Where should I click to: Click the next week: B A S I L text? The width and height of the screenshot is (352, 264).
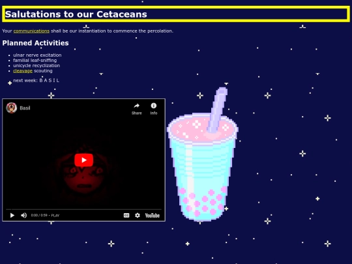click(x=36, y=80)
